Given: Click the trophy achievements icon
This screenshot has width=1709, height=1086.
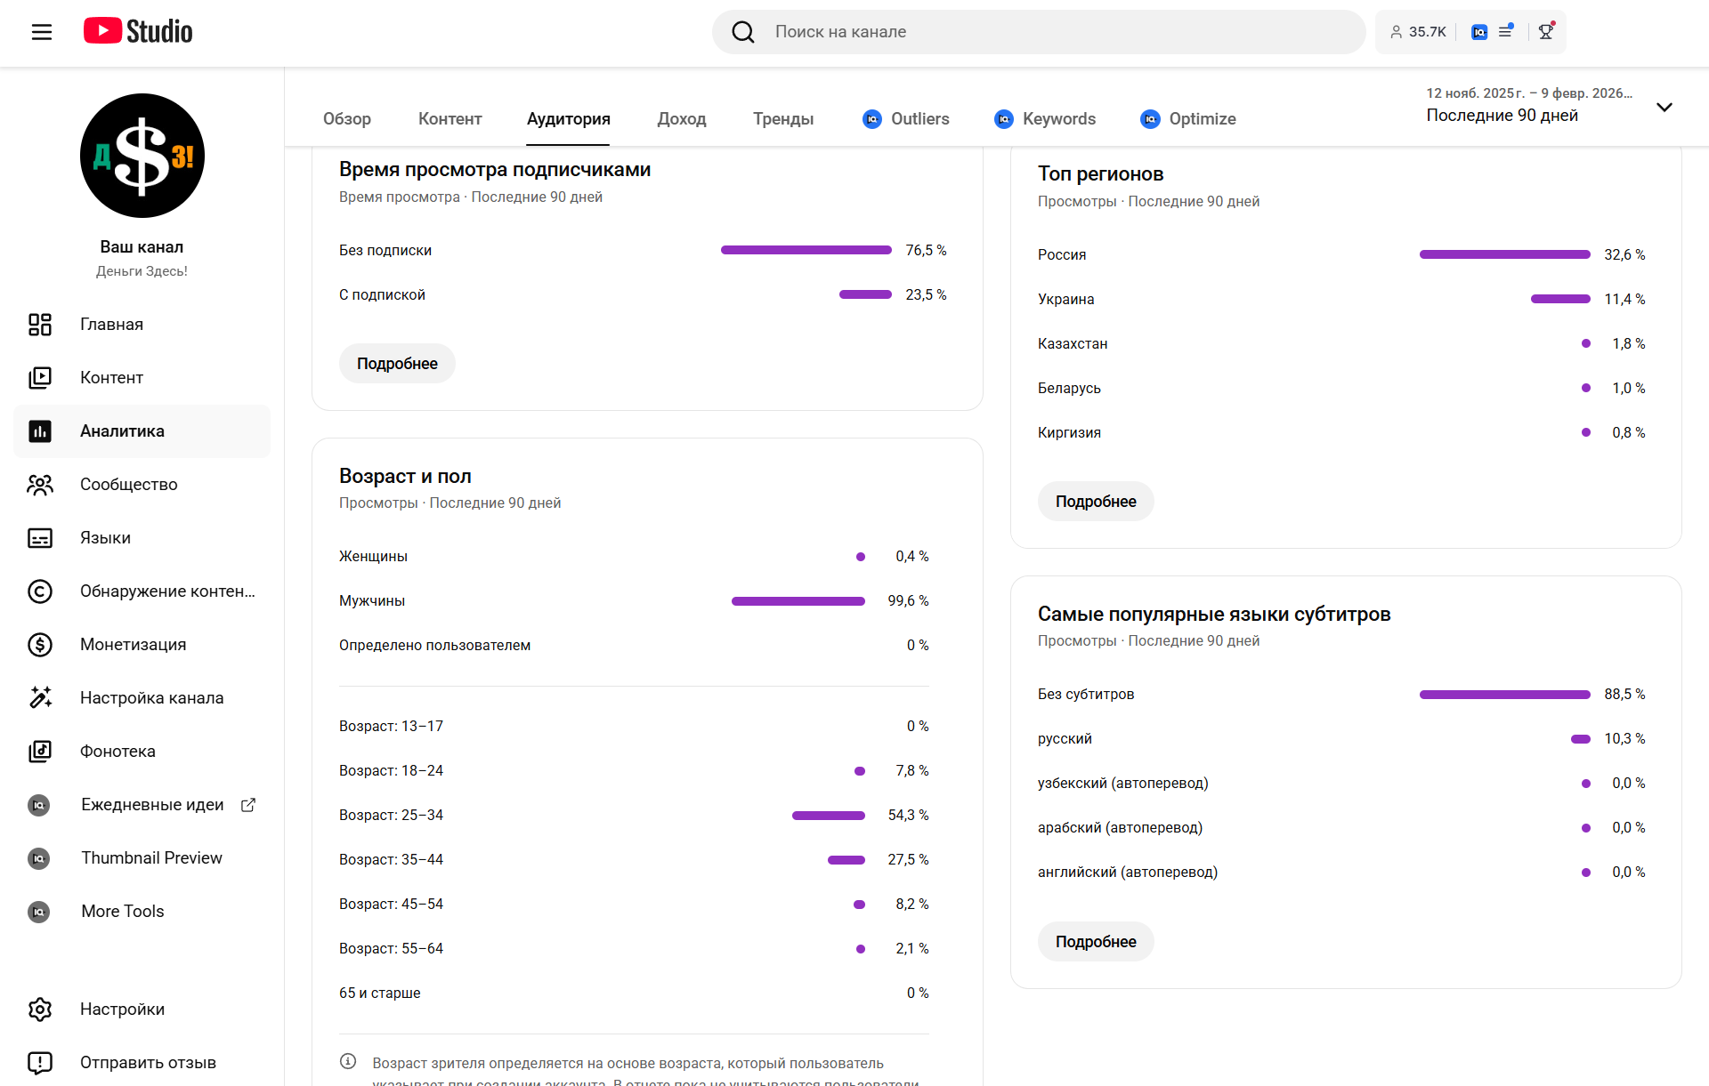Looking at the screenshot, I should [1546, 32].
